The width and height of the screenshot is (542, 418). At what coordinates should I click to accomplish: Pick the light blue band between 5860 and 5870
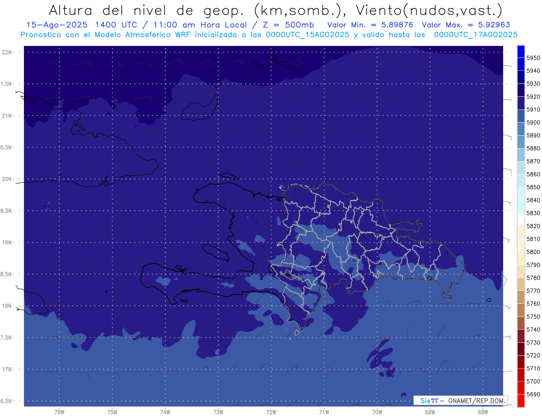(521, 168)
